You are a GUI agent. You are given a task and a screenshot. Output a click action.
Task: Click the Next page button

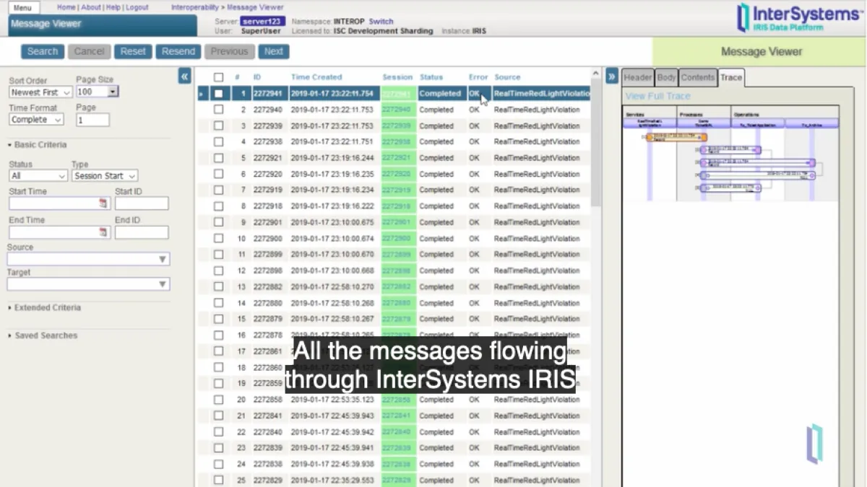(x=274, y=51)
